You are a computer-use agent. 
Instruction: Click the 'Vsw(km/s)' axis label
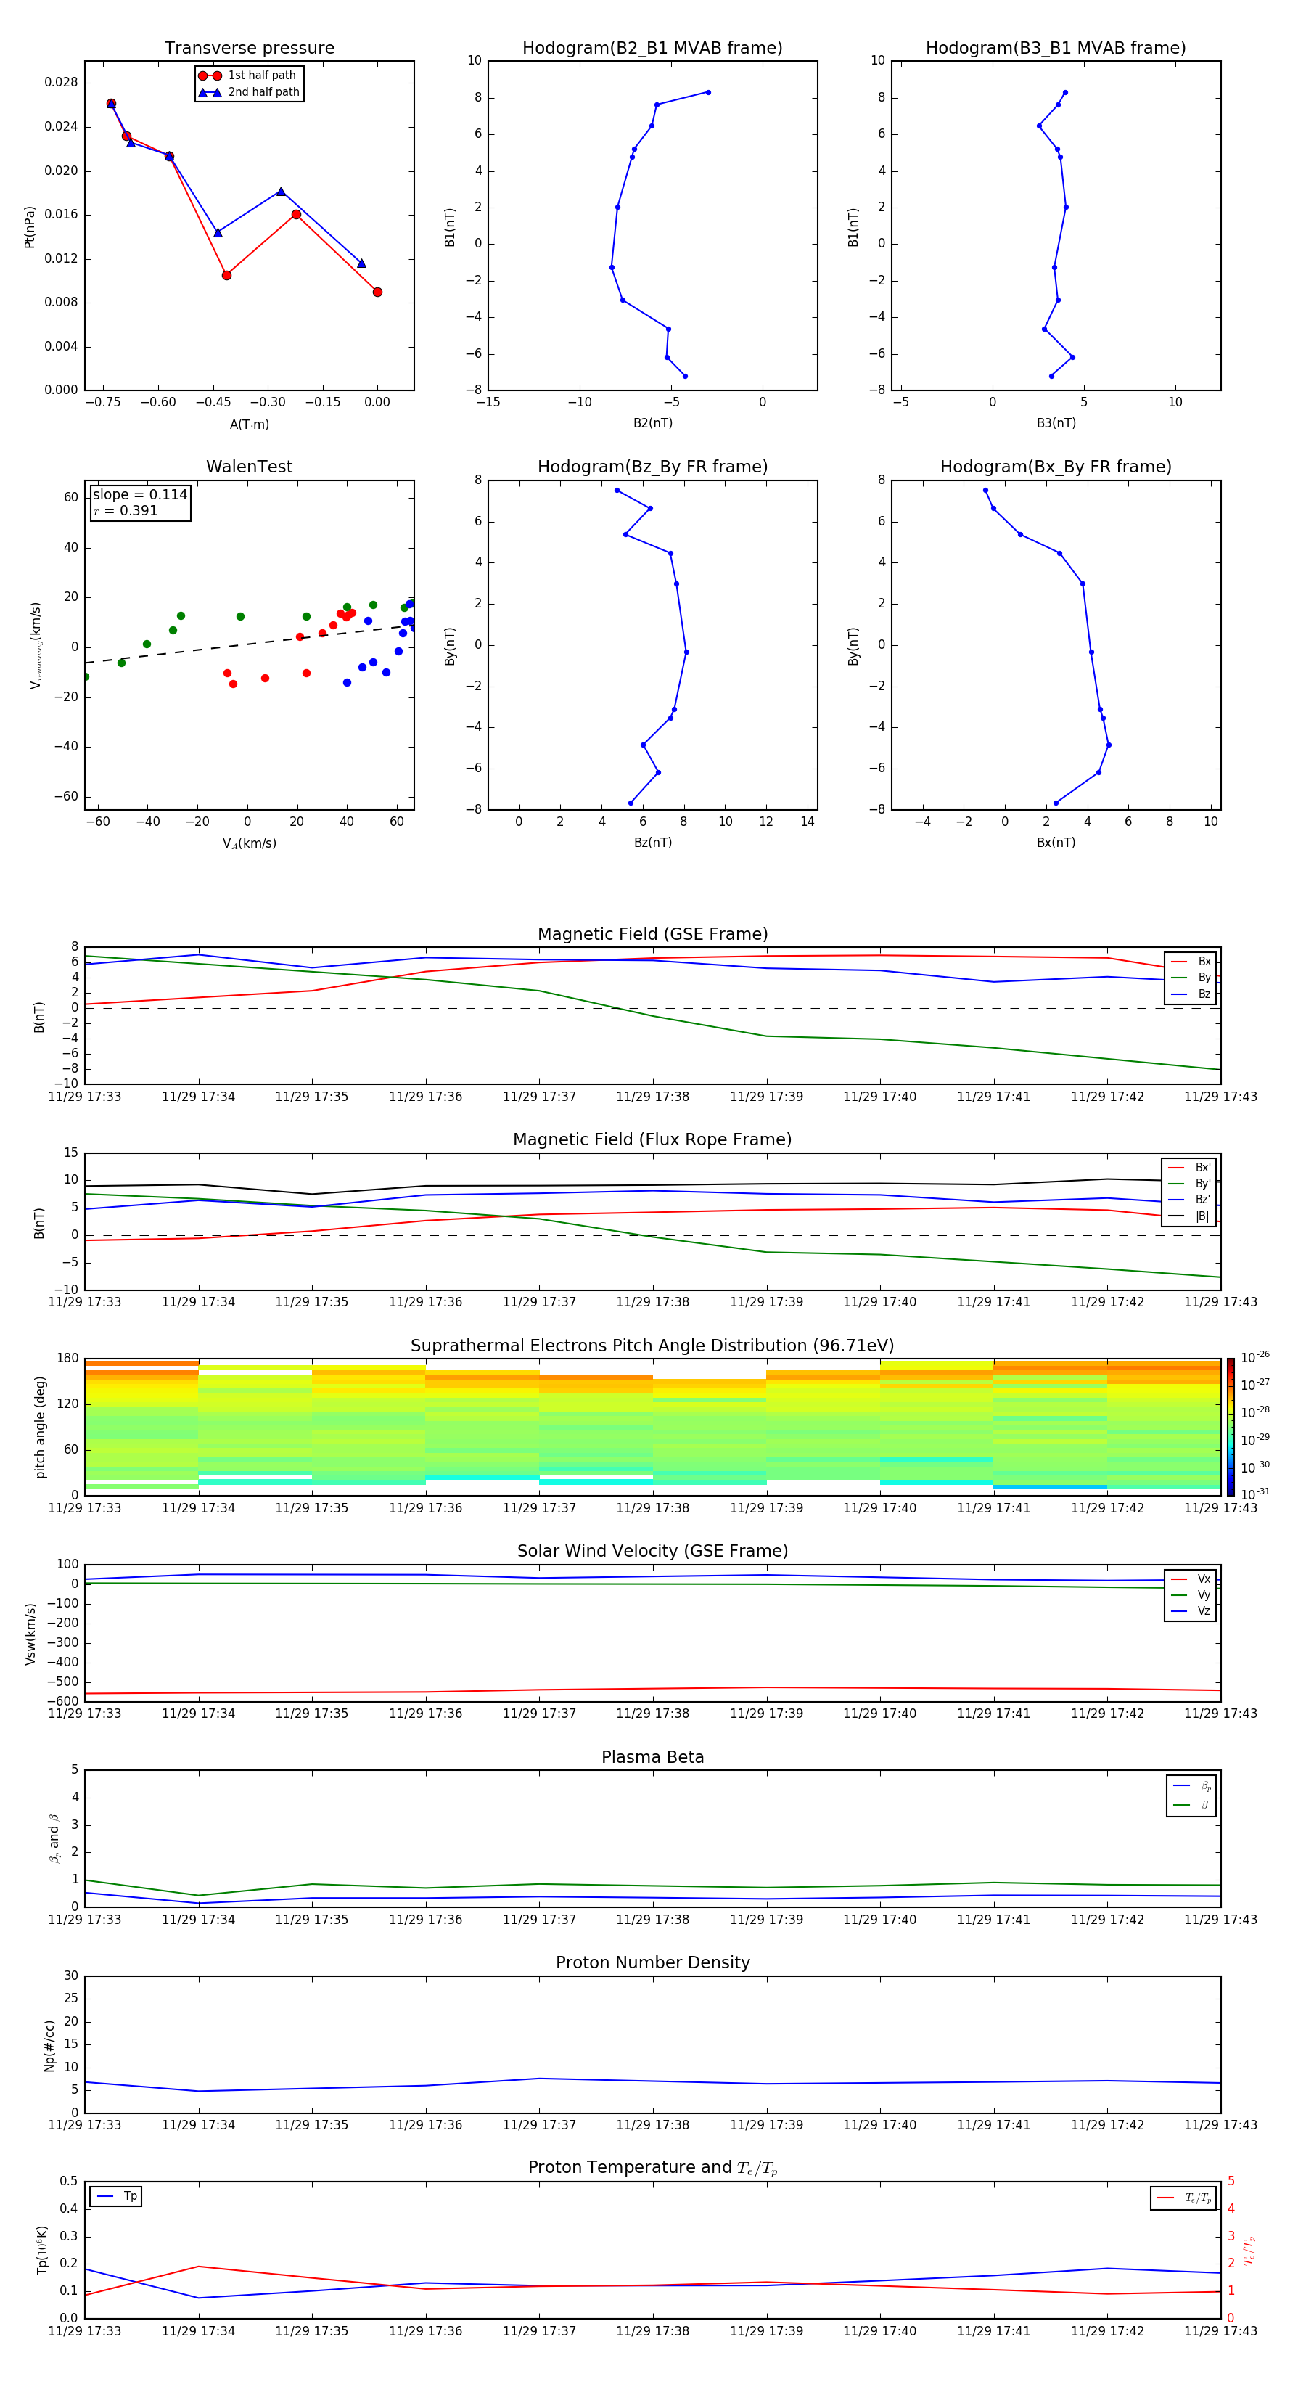pos(30,1633)
